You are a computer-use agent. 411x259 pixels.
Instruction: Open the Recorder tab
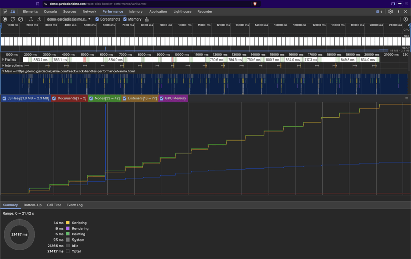pyautogui.click(x=204, y=11)
